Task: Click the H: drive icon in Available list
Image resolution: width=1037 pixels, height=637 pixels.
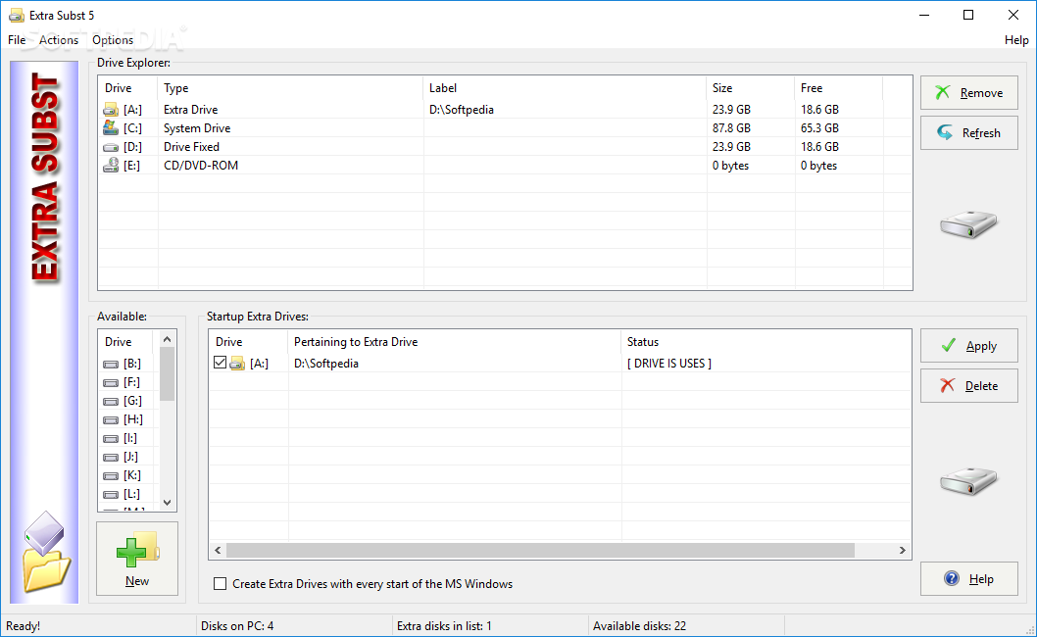Action: click(x=111, y=419)
